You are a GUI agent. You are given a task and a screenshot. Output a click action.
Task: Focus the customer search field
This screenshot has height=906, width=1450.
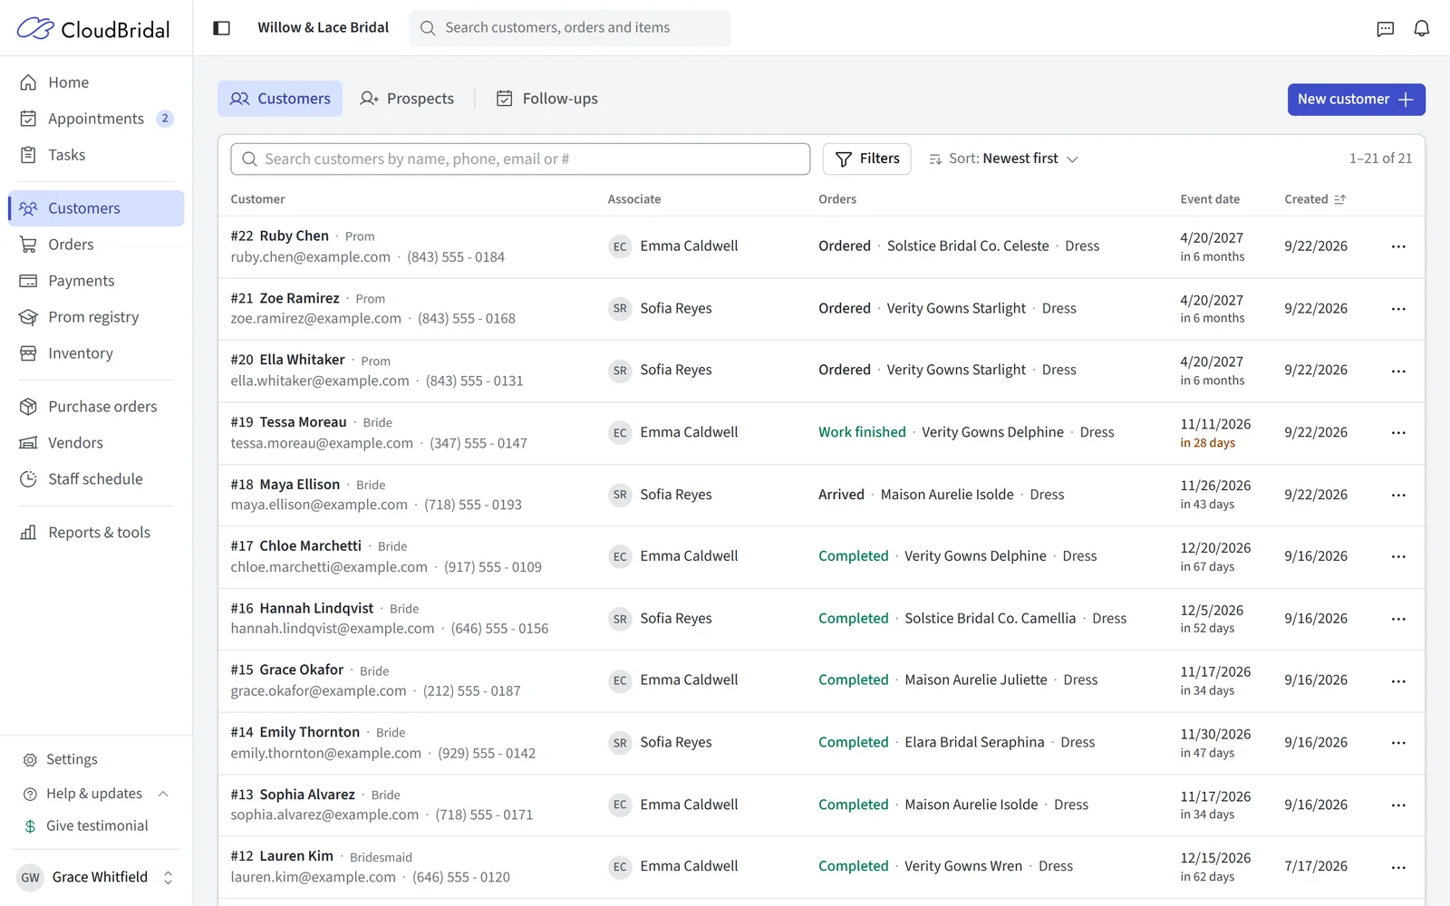click(520, 159)
